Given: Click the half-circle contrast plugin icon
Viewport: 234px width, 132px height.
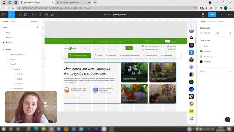Looking at the screenshot, I should click(191, 74).
